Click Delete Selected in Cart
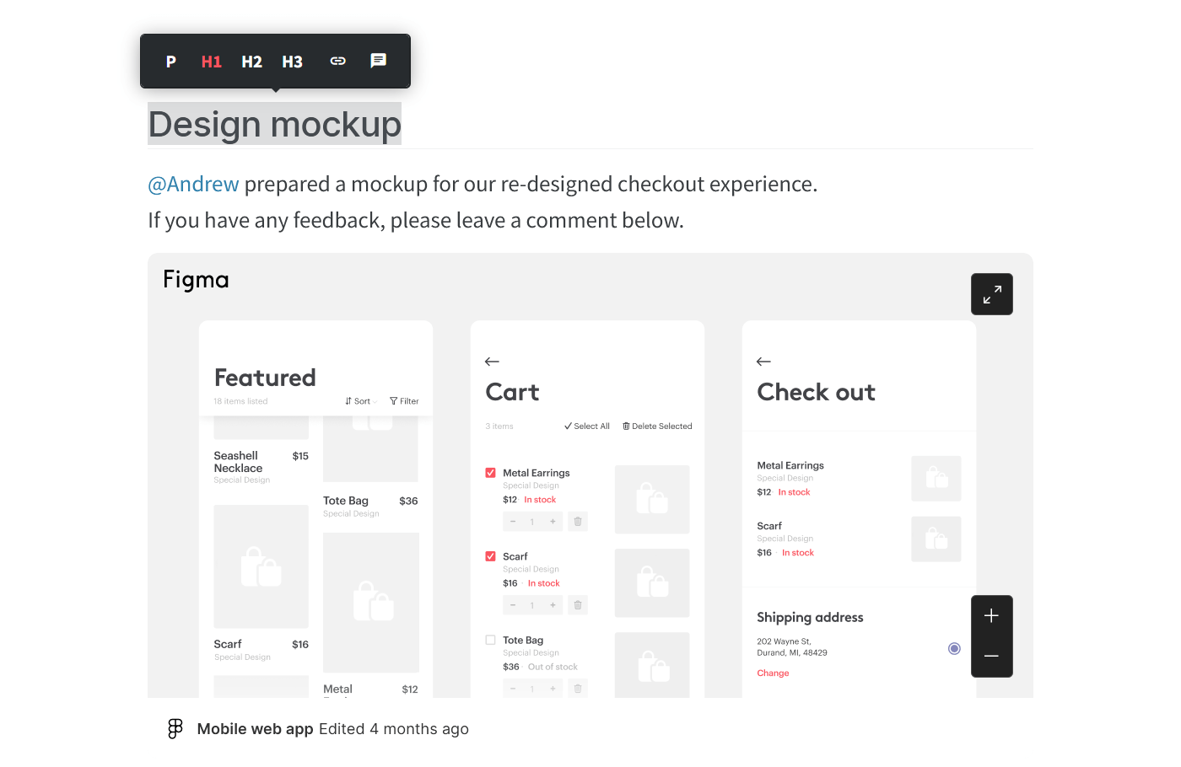Image resolution: width=1181 pixels, height=767 pixels. click(657, 426)
